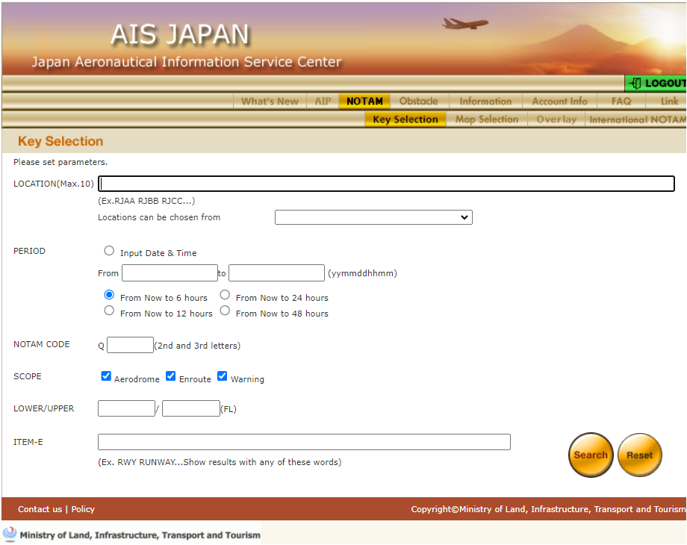Select From Now to 12 hours option
687x545 pixels.
109,311
